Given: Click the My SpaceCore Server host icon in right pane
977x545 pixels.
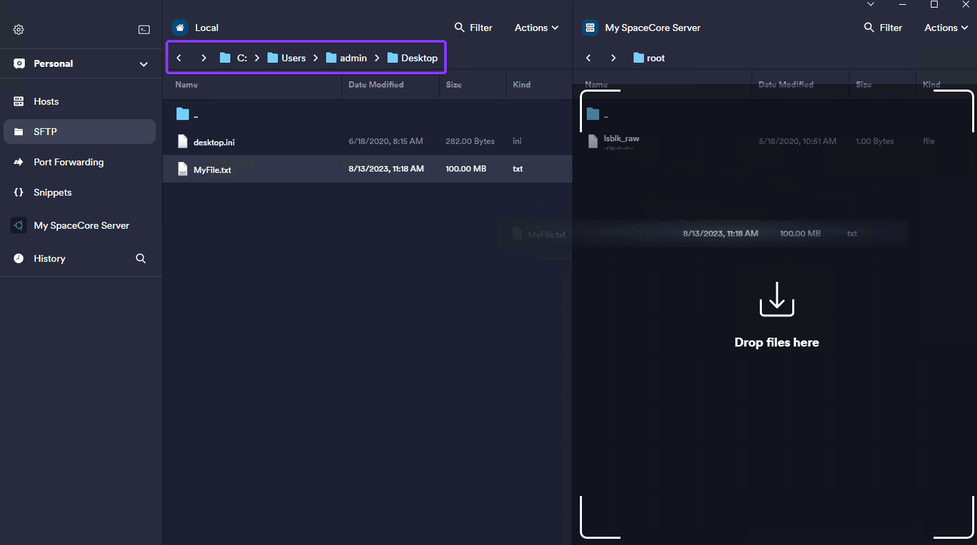Looking at the screenshot, I should pos(590,28).
